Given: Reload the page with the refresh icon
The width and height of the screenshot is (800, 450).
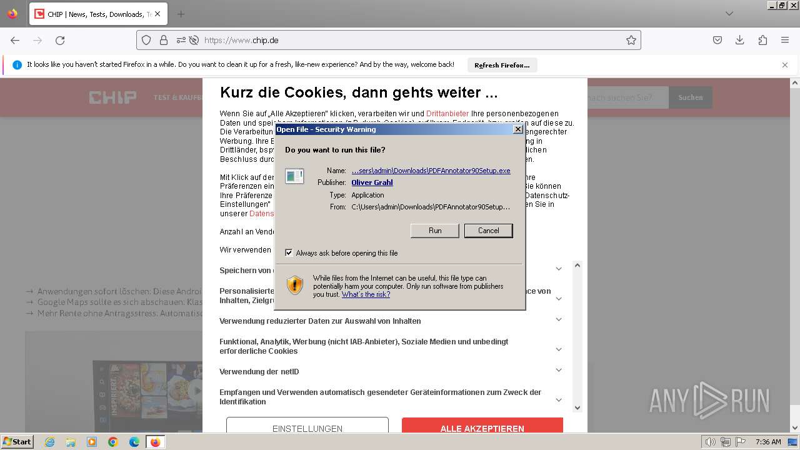Looking at the screenshot, I should pos(60,40).
